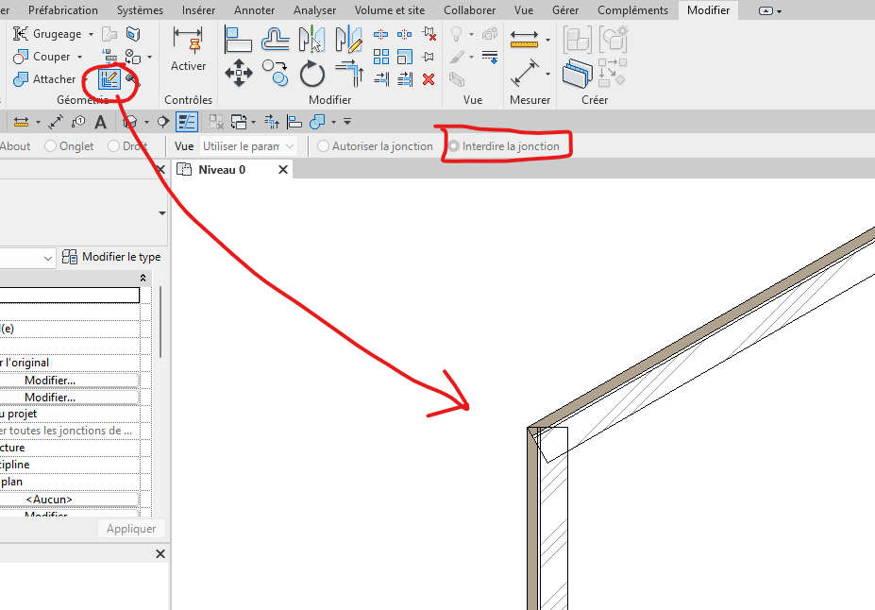The width and height of the screenshot is (875, 610).
Task: Open default 3D view from quick toolbar
Action: click(130, 122)
